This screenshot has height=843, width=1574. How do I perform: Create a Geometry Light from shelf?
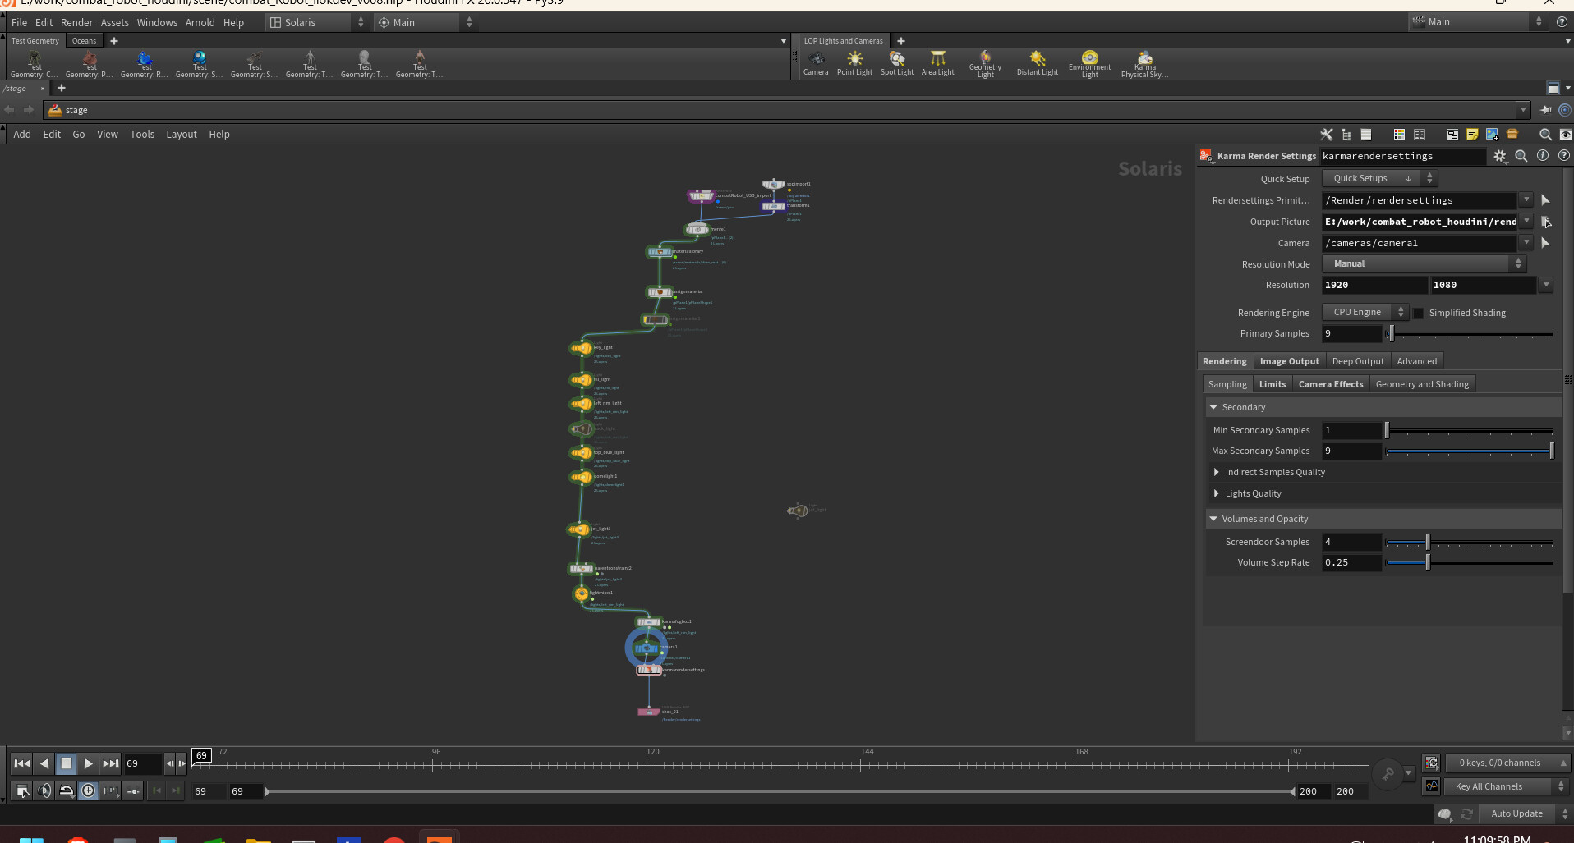tap(985, 63)
